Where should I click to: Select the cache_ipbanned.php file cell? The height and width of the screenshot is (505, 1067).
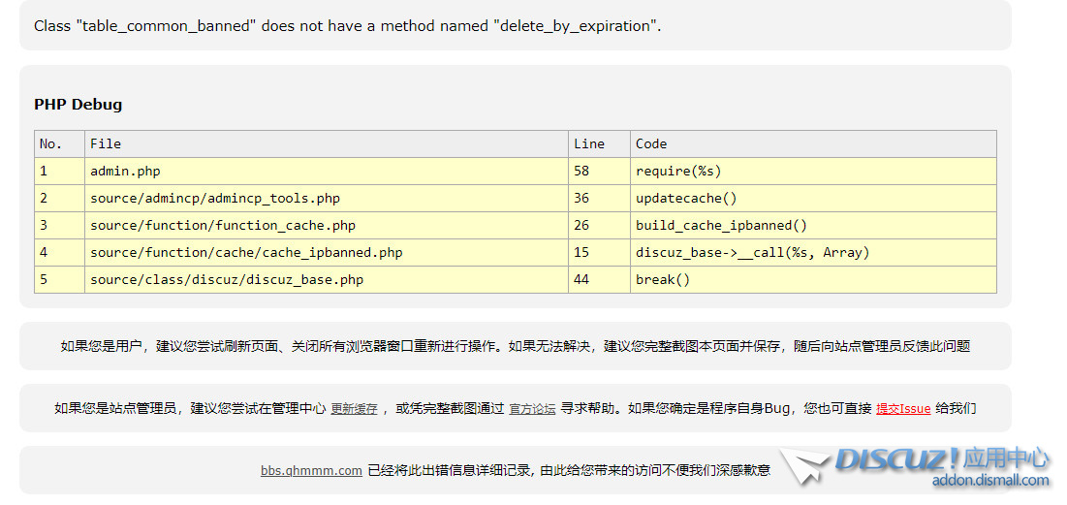pyautogui.click(x=246, y=252)
